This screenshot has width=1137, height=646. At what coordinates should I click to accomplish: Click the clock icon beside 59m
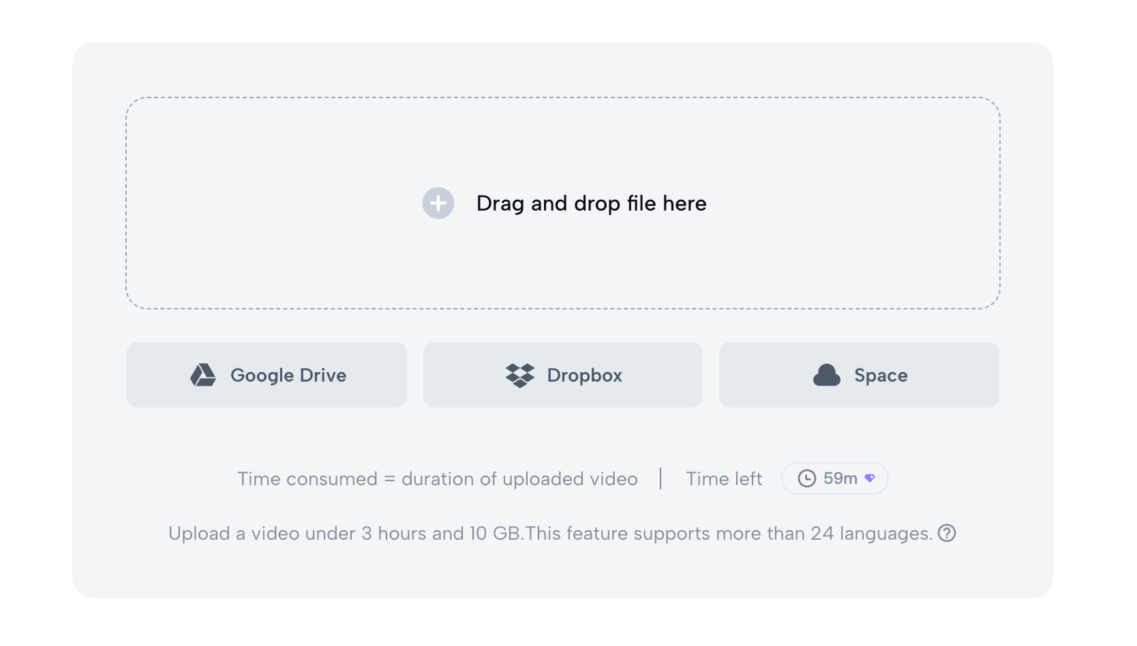tap(807, 478)
